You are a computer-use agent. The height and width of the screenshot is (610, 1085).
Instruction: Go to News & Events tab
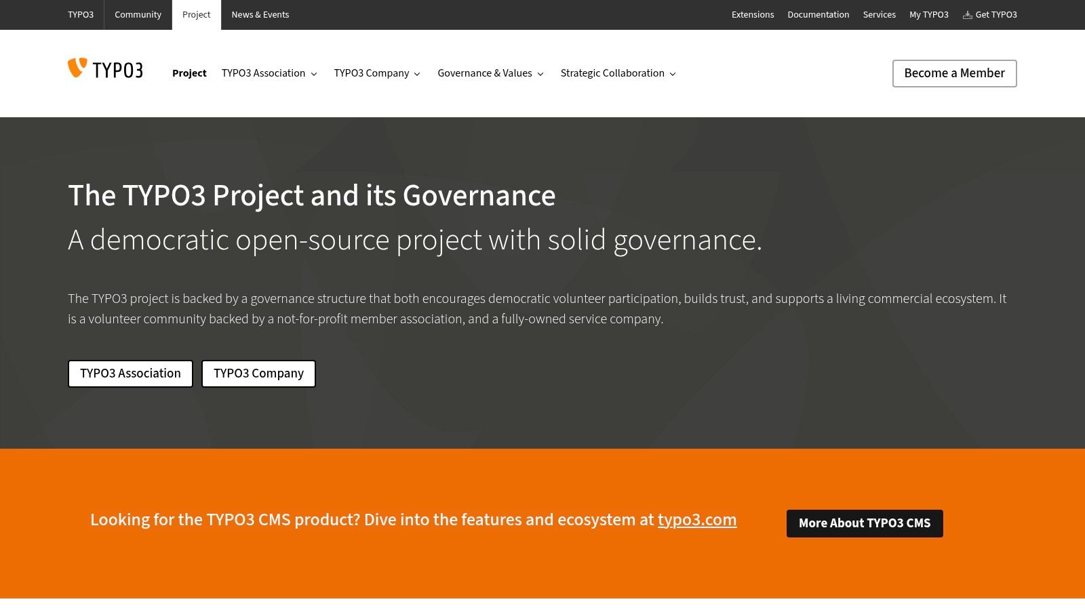pos(260,15)
